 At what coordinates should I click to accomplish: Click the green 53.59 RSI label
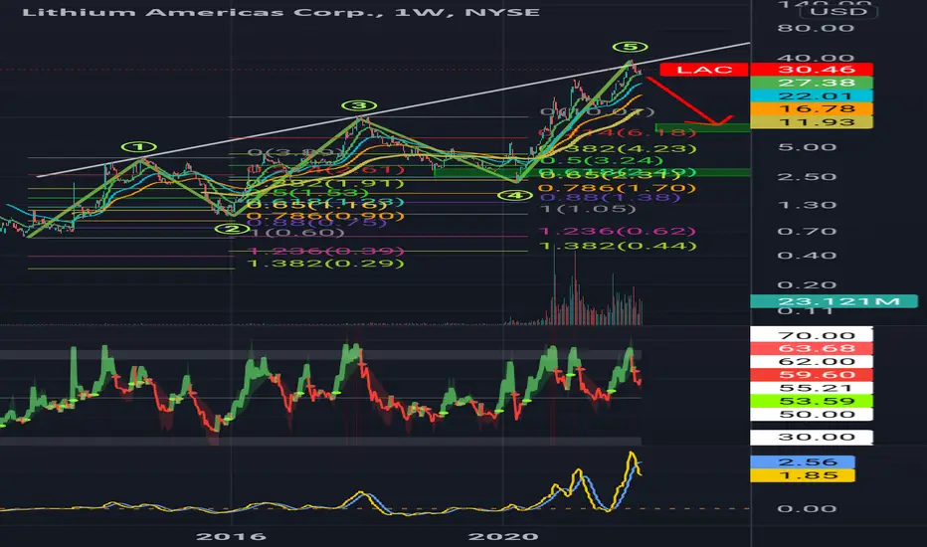(812, 401)
